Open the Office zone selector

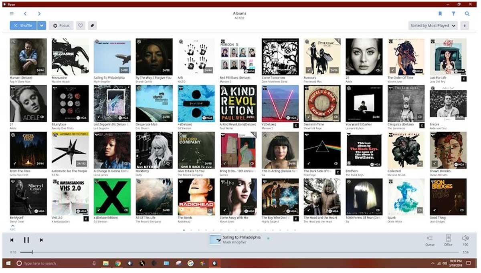point(448,240)
